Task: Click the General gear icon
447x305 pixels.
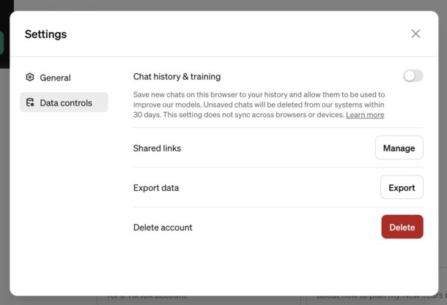Action: pyautogui.click(x=30, y=78)
